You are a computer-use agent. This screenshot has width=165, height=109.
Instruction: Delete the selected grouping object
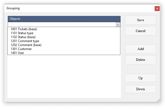pos(141,60)
